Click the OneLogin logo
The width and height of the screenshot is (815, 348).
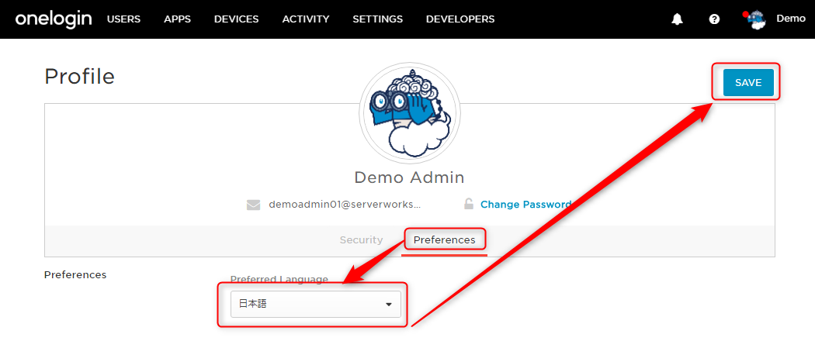coord(54,19)
